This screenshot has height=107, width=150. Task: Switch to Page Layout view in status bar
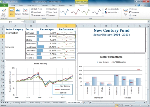tap(119, 106)
